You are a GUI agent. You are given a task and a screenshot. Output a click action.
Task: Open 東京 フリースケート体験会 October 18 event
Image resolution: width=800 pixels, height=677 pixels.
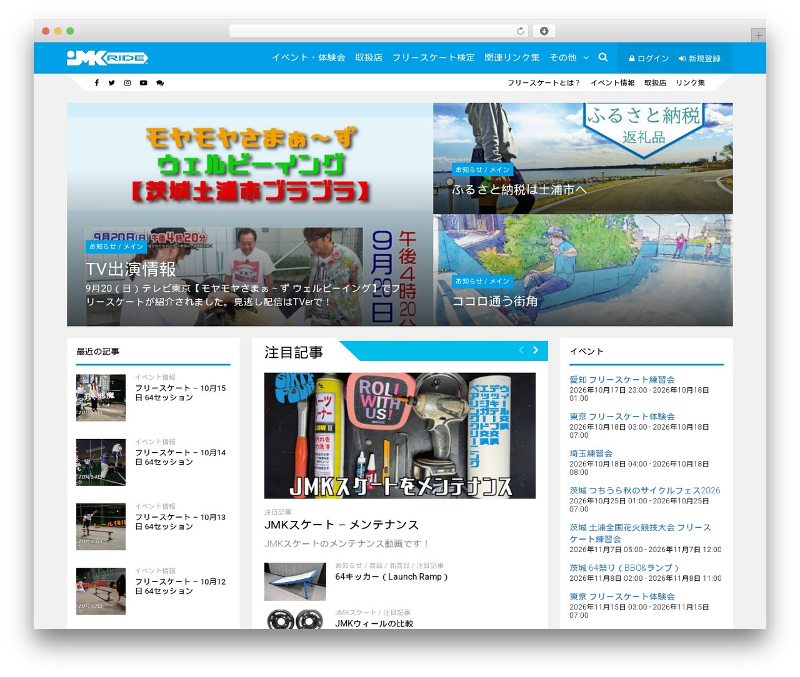pos(622,416)
